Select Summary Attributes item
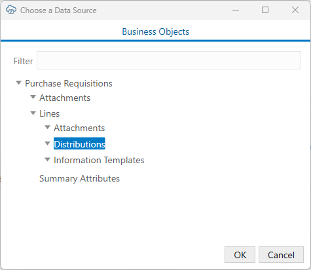This screenshot has width=311, height=270. pyautogui.click(x=79, y=178)
